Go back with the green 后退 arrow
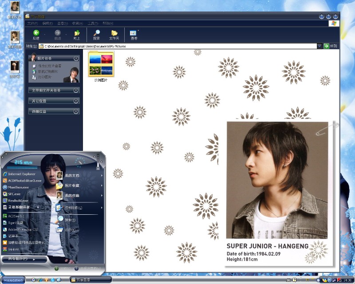The height and width of the screenshot is (284, 355). point(36,35)
